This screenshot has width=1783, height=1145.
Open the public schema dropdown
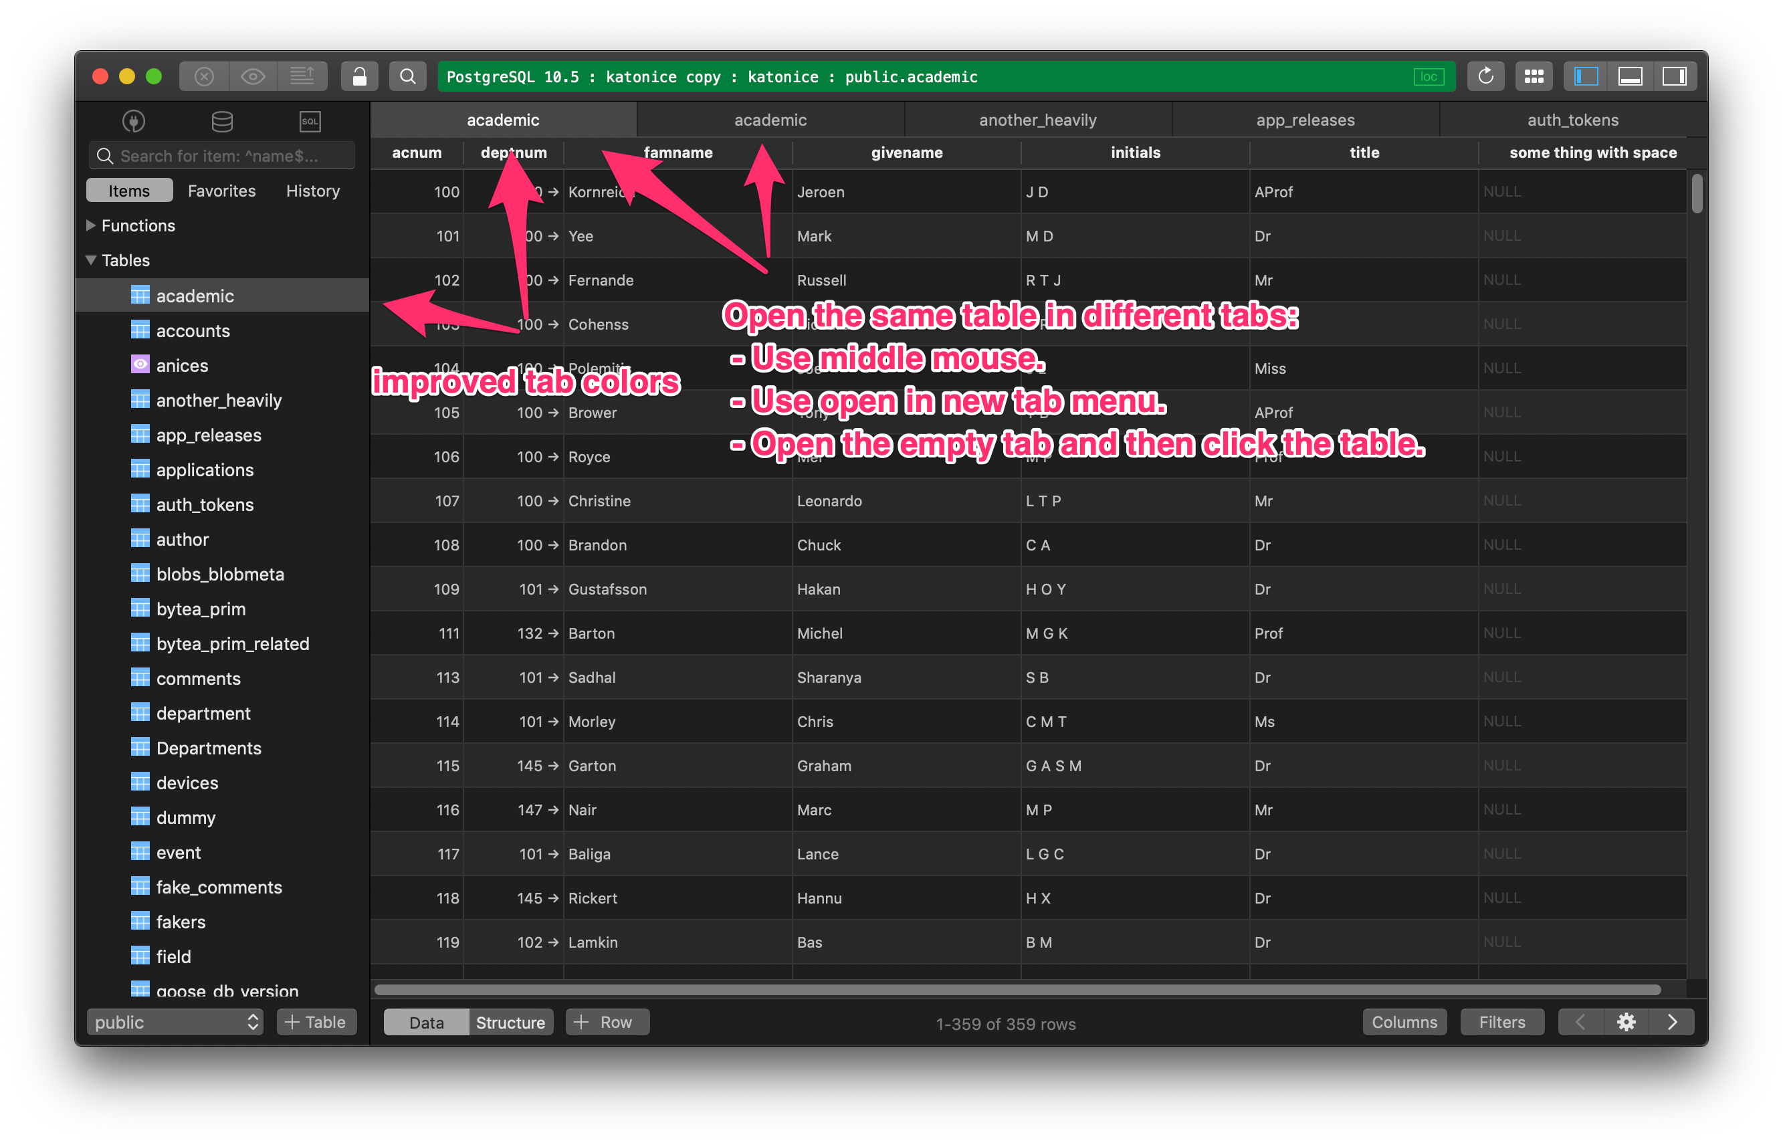click(x=175, y=1021)
